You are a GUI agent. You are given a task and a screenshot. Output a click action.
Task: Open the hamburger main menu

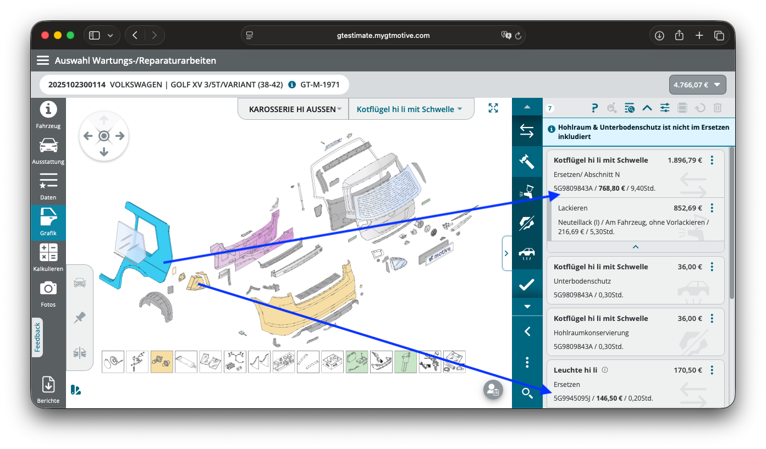point(43,60)
